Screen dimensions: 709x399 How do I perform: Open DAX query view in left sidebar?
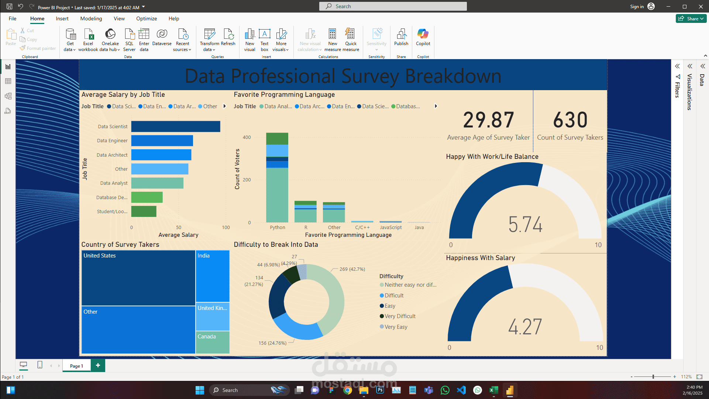point(8,111)
